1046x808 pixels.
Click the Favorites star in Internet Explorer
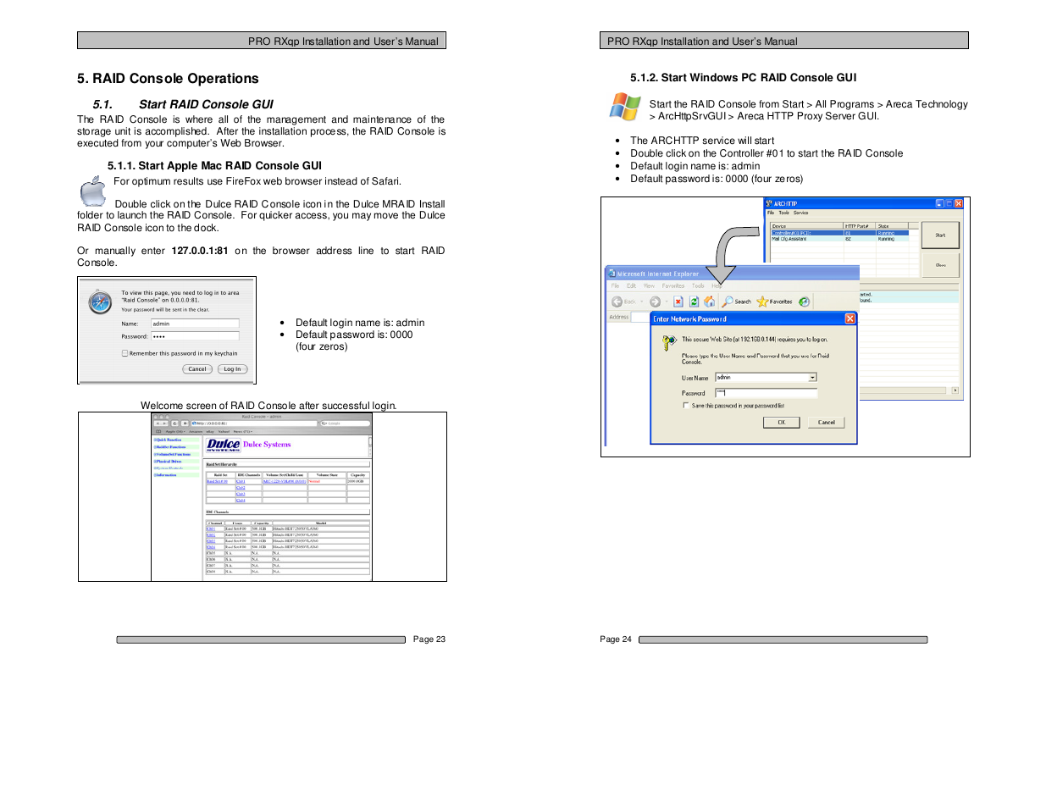pos(762,301)
